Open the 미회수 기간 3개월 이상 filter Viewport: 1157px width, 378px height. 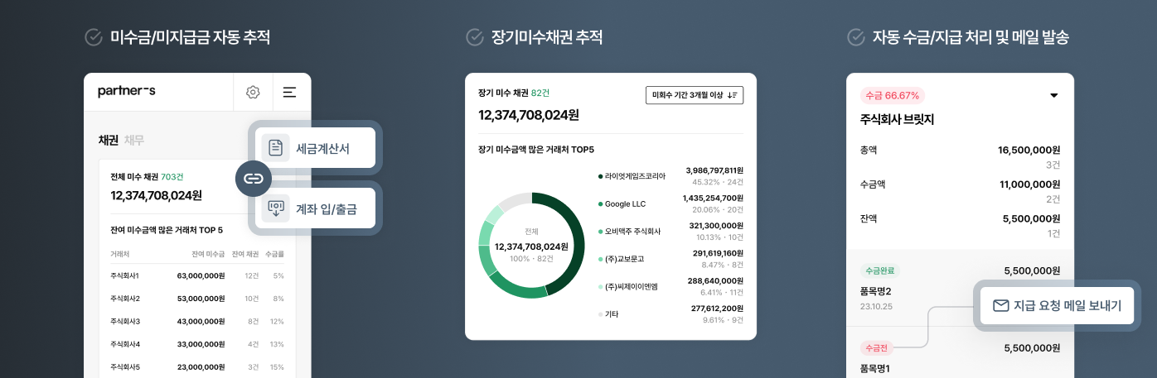click(695, 95)
